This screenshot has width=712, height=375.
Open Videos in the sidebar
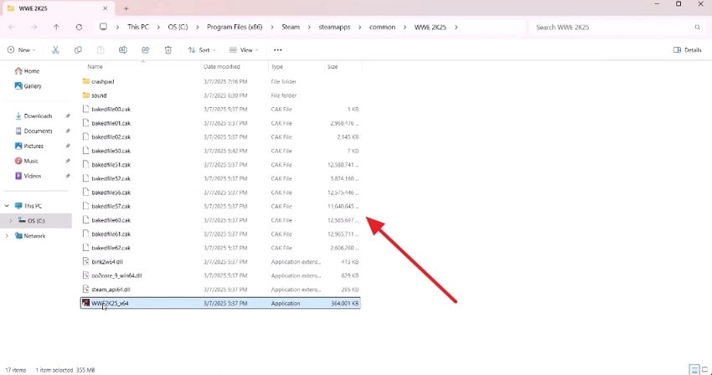(28, 176)
